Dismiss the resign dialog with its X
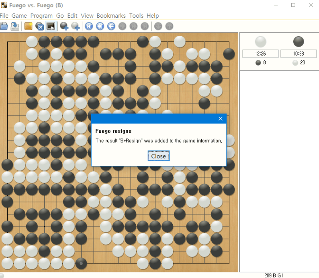Image resolution: width=319 pixels, height=278 pixels. click(x=220, y=119)
